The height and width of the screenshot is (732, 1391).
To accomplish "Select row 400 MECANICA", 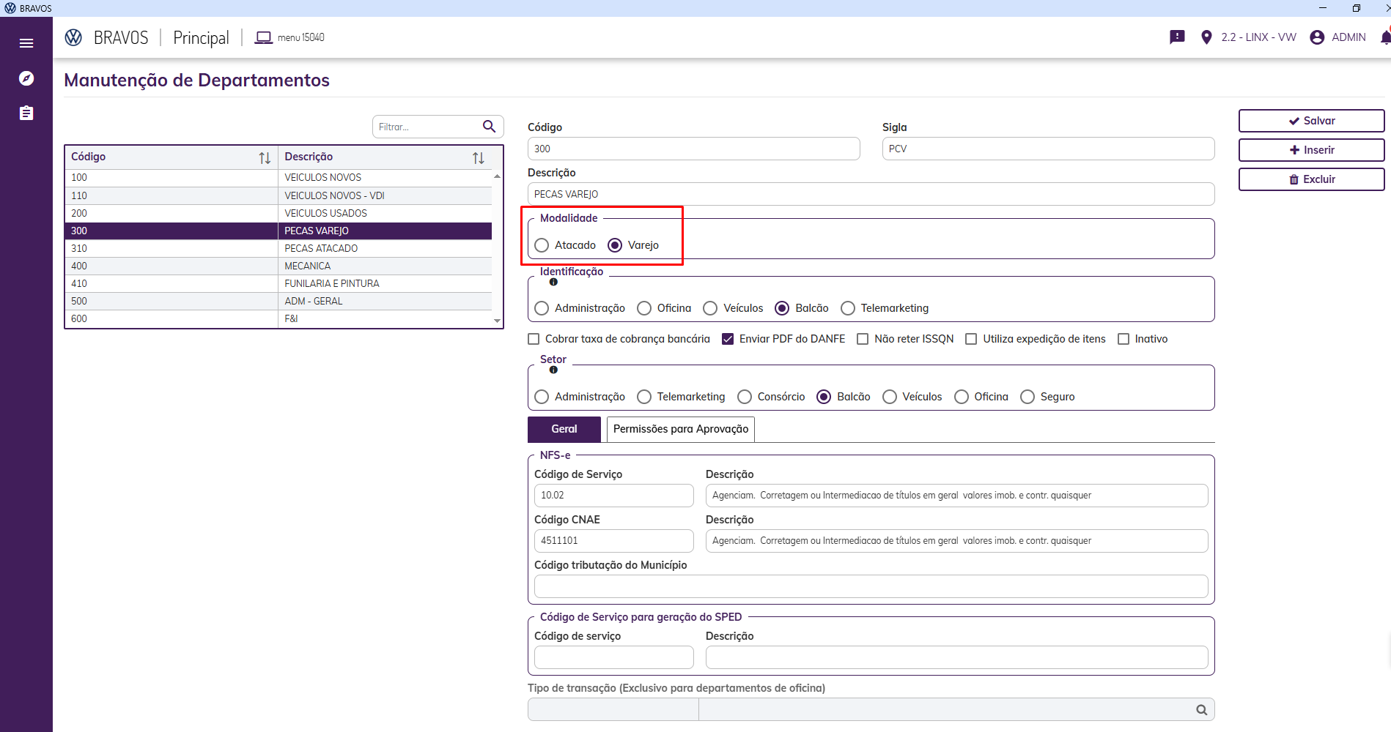I will click(278, 266).
